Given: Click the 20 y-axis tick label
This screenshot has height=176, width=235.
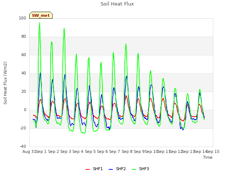Looking at the screenshot, I should click(x=23, y=91).
